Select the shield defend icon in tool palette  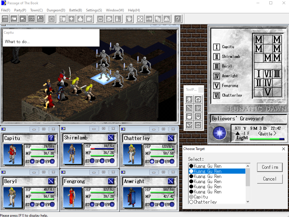coord(198,117)
